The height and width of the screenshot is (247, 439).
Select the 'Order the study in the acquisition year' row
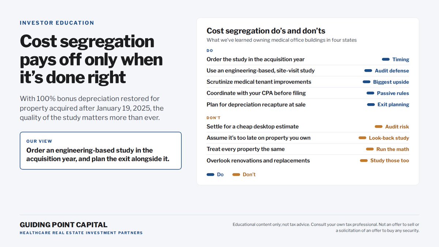308,59
